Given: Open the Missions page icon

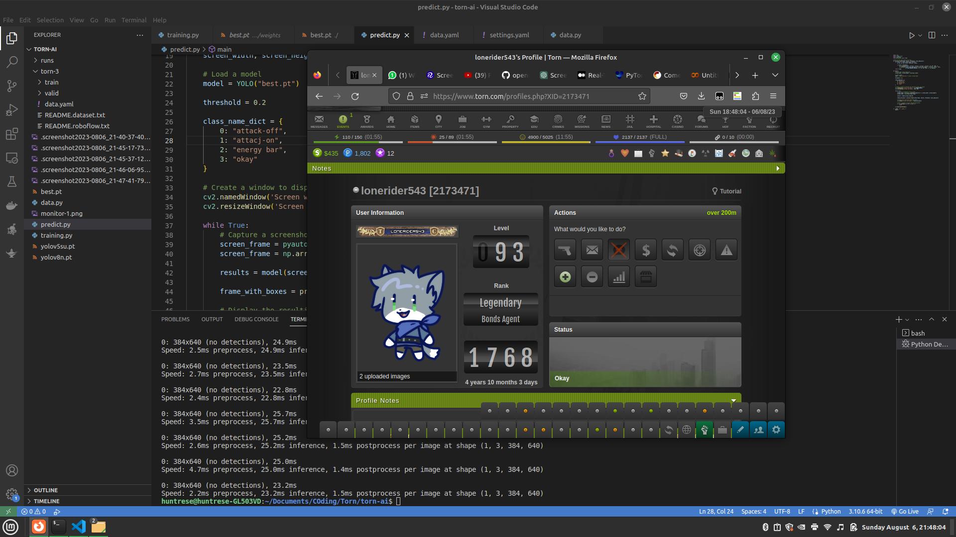Looking at the screenshot, I should click(x=582, y=121).
